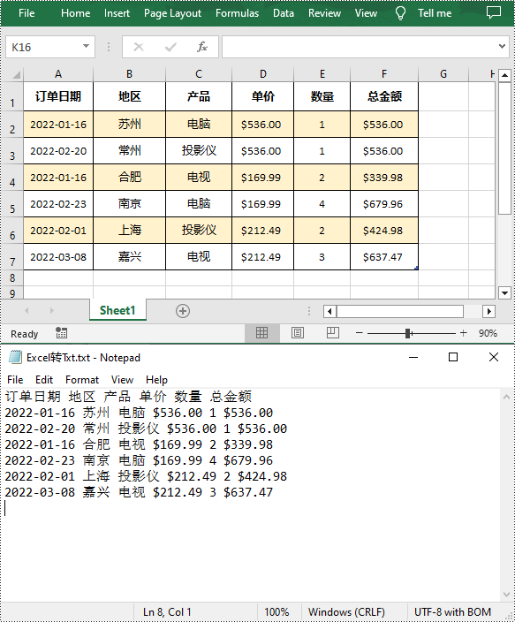Click the Select All corner triangle

(x=16, y=74)
